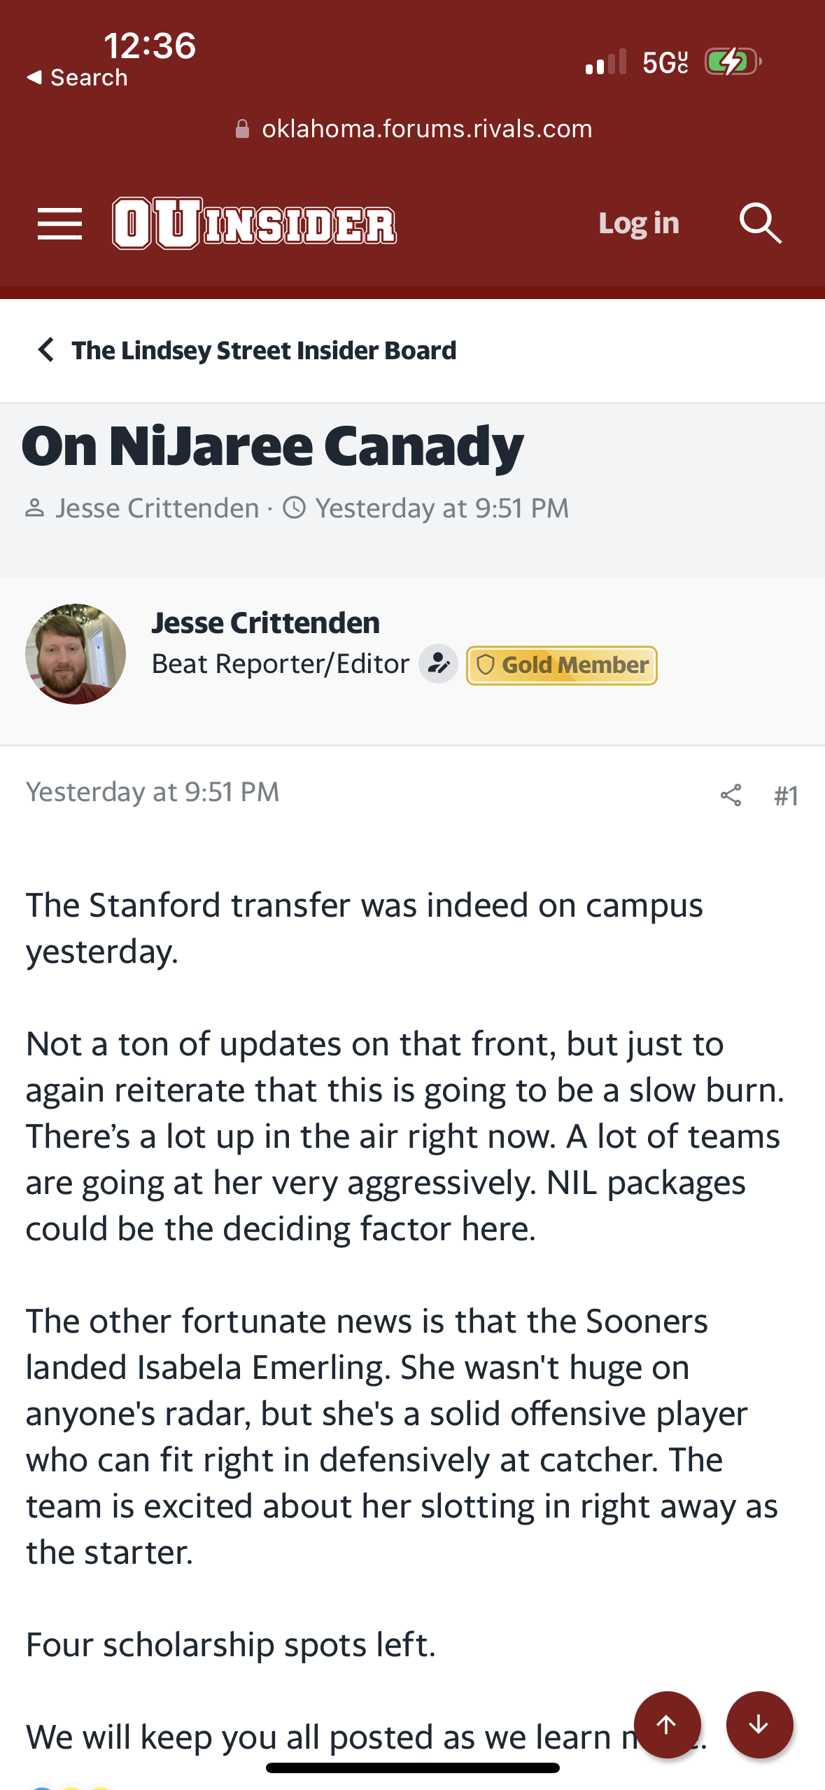
Task: Tap the post timestamp above message body
Action: [x=153, y=792]
